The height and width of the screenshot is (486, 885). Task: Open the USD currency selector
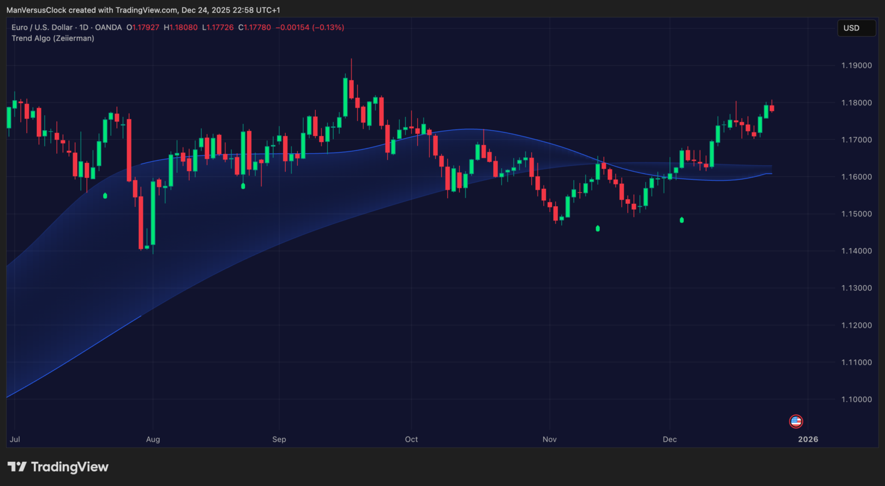pyautogui.click(x=856, y=28)
